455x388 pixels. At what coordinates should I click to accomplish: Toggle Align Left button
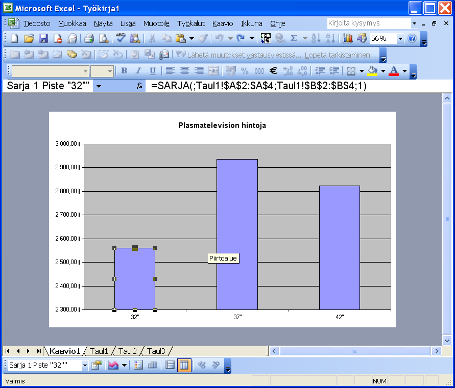click(171, 71)
